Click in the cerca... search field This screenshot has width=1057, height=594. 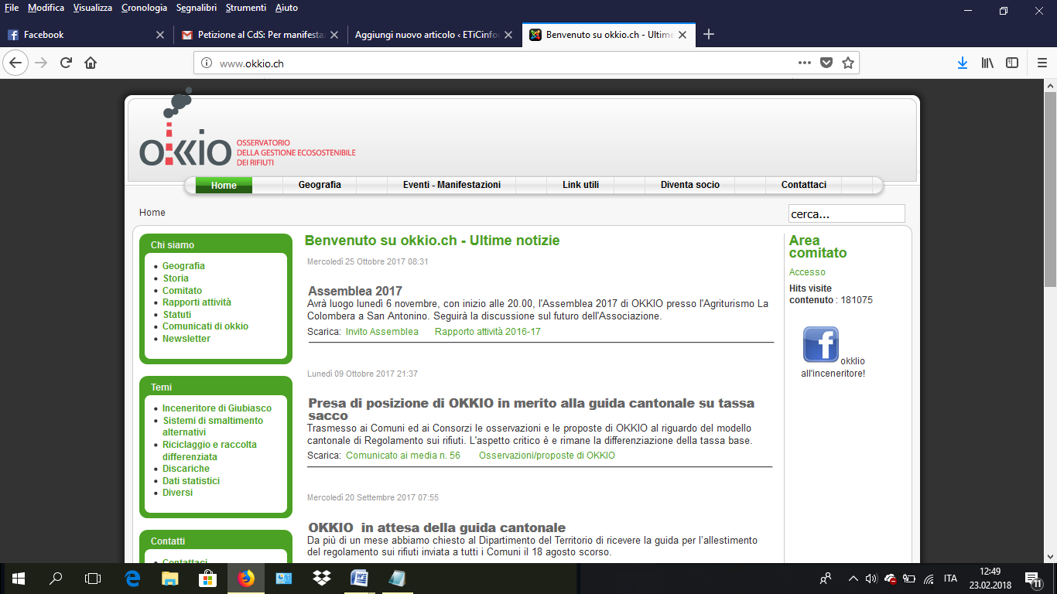[x=847, y=214]
